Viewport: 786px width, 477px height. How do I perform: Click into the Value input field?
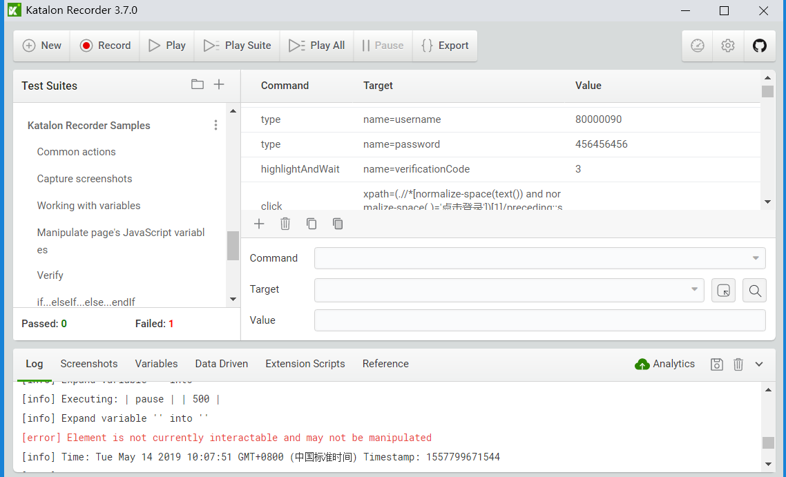coord(540,320)
